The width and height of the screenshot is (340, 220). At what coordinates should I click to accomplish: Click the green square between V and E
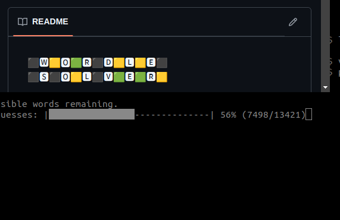119,77
